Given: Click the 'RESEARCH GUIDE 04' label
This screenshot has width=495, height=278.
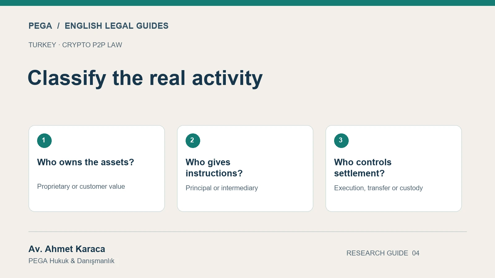Looking at the screenshot, I should click(383, 253).
